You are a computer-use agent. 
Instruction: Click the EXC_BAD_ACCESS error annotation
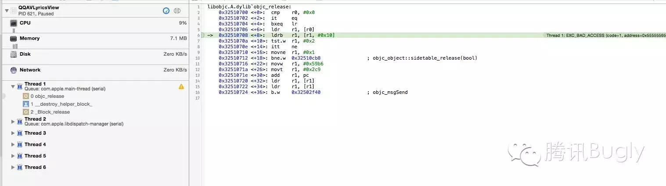click(605, 35)
